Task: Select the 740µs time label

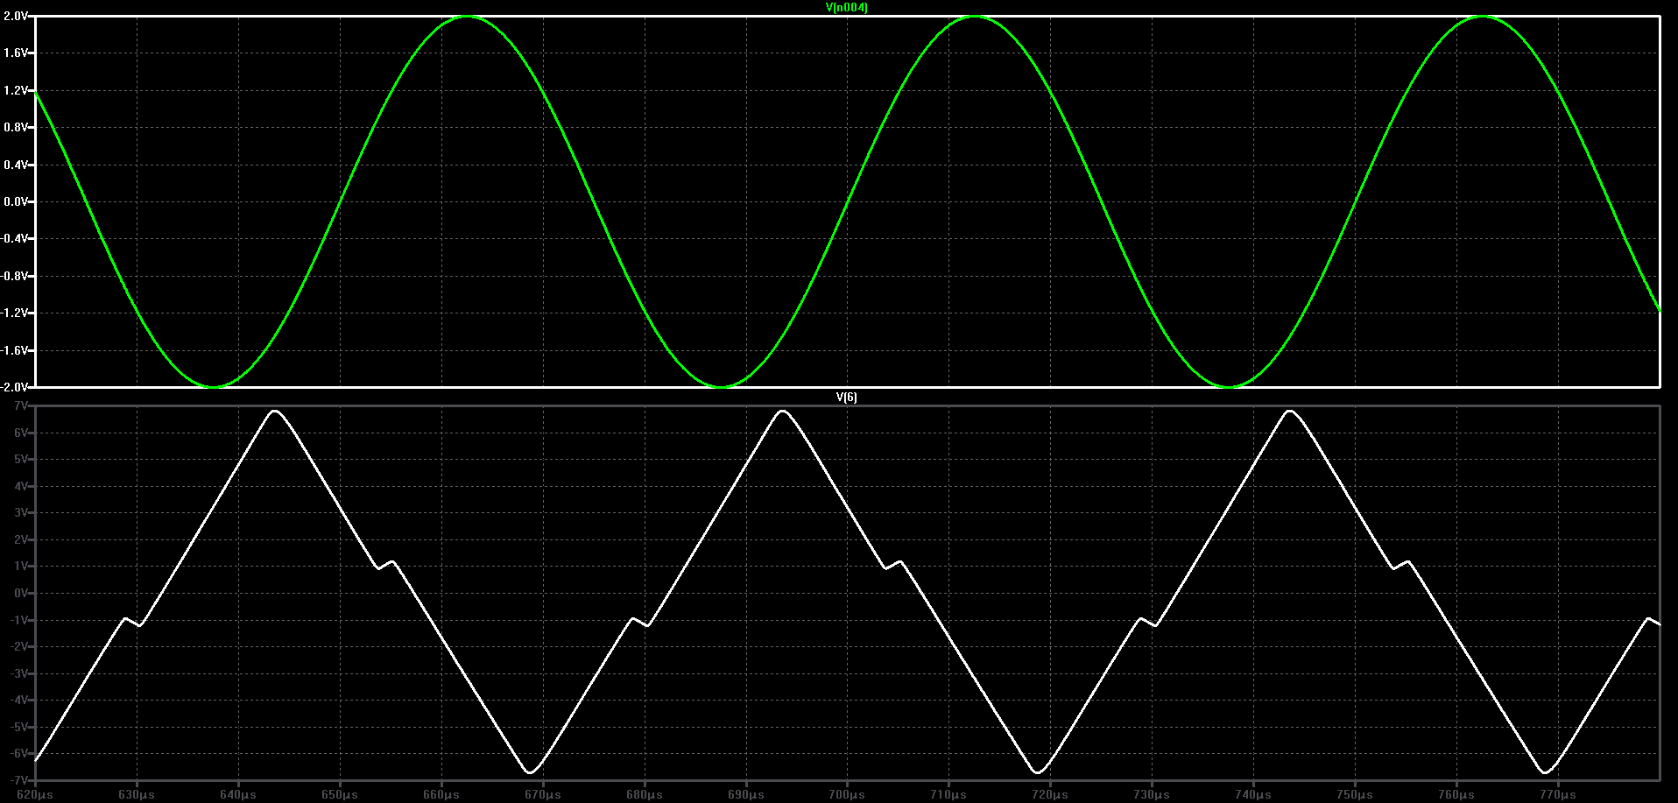Action: tap(1253, 795)
